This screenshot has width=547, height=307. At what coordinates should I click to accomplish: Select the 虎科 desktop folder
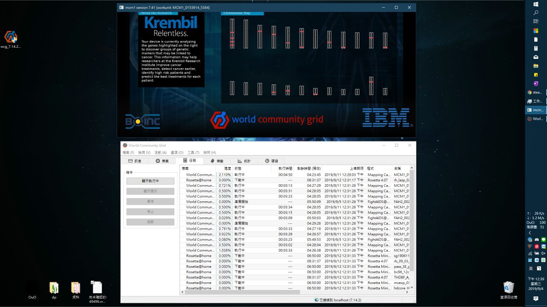click(76, 290)
